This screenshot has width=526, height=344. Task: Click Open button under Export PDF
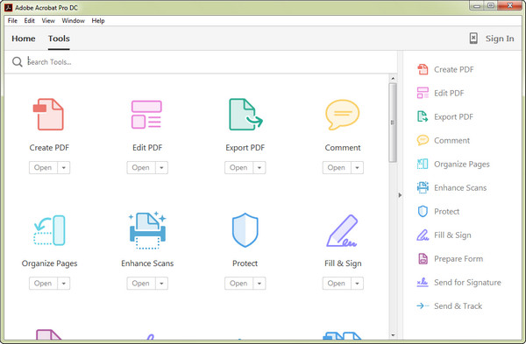pos(238,167)
